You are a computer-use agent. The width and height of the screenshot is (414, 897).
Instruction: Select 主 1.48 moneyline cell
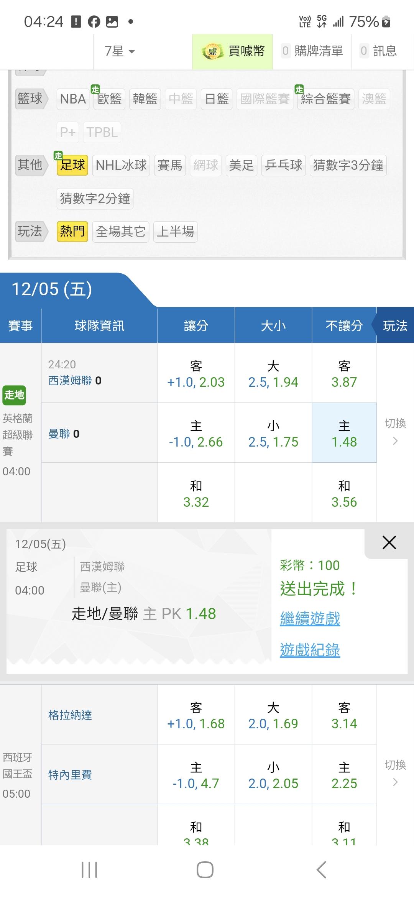pyautogui.click(x=344, y=433)
